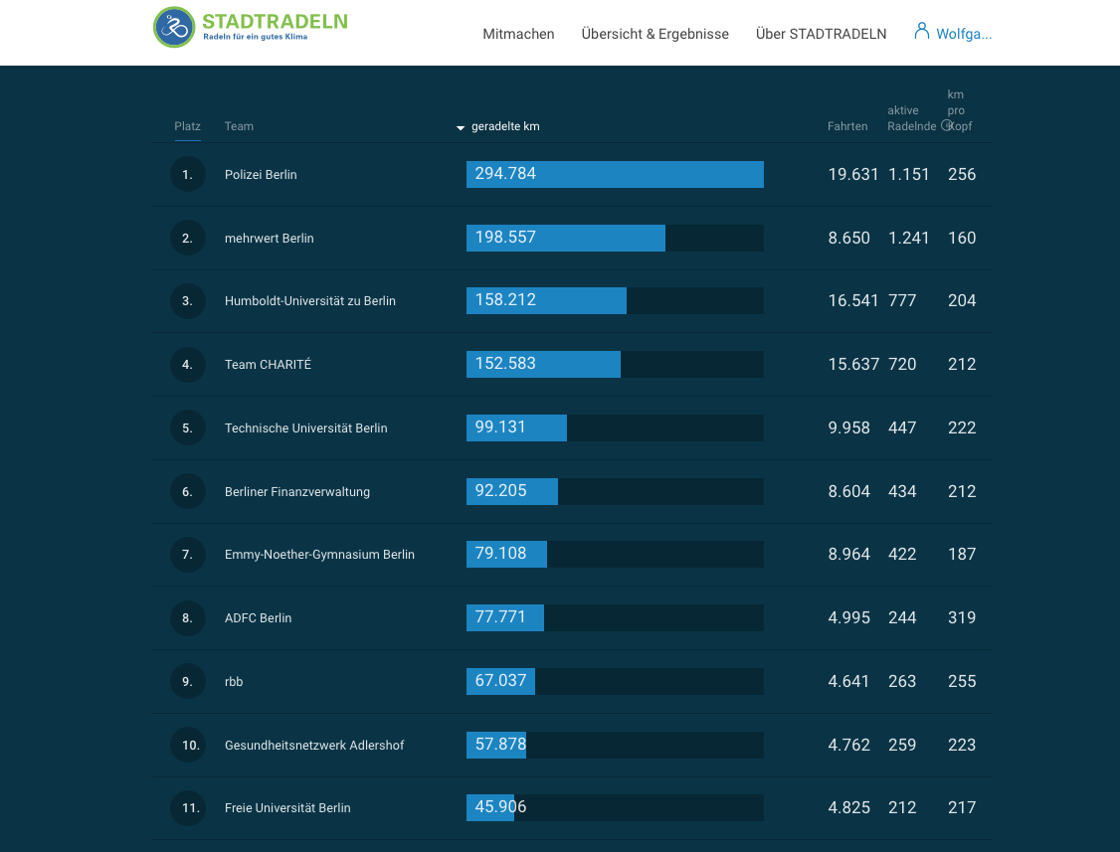Sort the table by Fahrten column
The height and width of the screenshot is (852, 1120).
pos(847,125)
